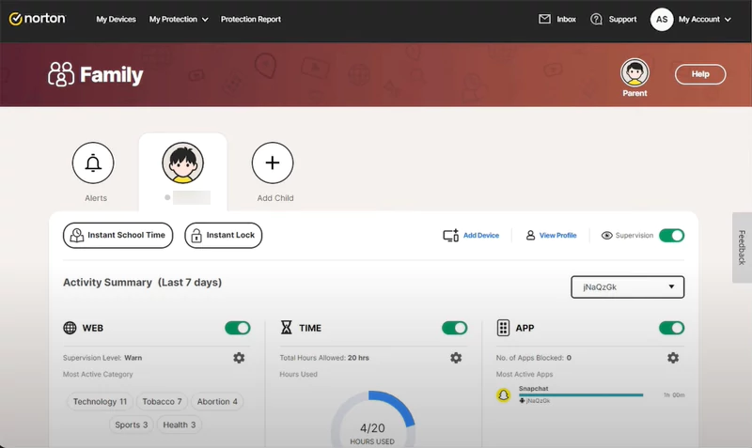The width and height of the screenshot is (752, 448).
Task: Open WEB settings gear icon
Action: point(239,358)
